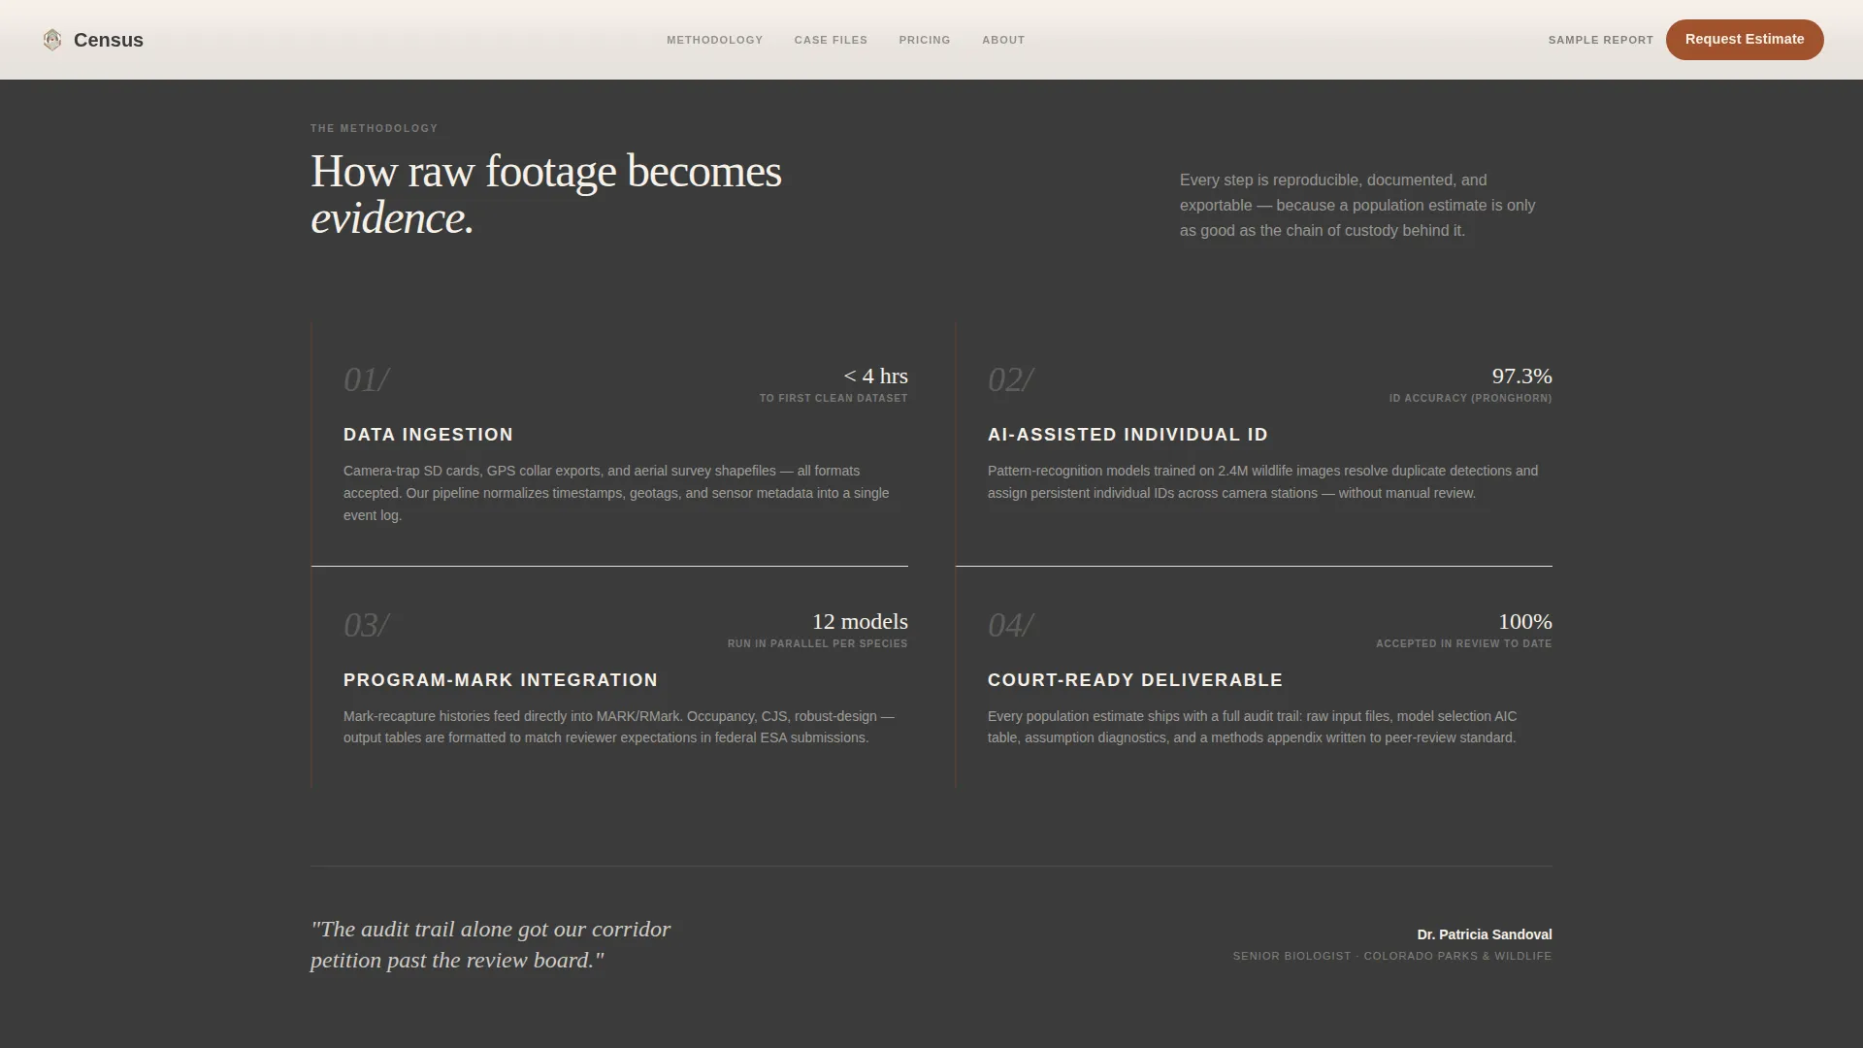1863x1048 pixels.
Task: Click the 'How raw footage becomes evidence' headline
Action: coord(546,194)
